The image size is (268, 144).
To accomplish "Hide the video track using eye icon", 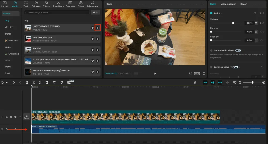I will [x=11, y=117].
